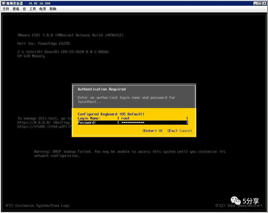The width and height of the screenshot is (268, 213).
Task: Minimize the video viewer window
Action: click(255, 3)
